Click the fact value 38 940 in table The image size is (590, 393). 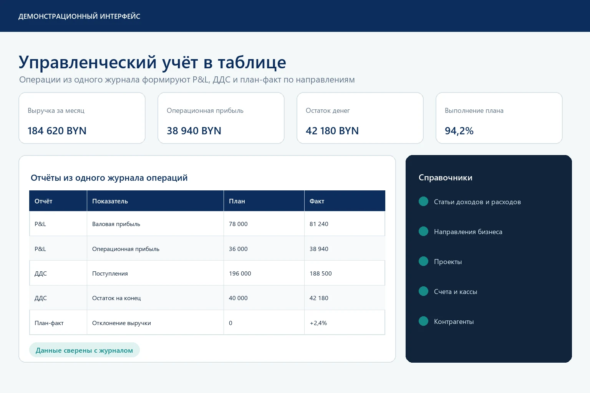click(319, 249)
